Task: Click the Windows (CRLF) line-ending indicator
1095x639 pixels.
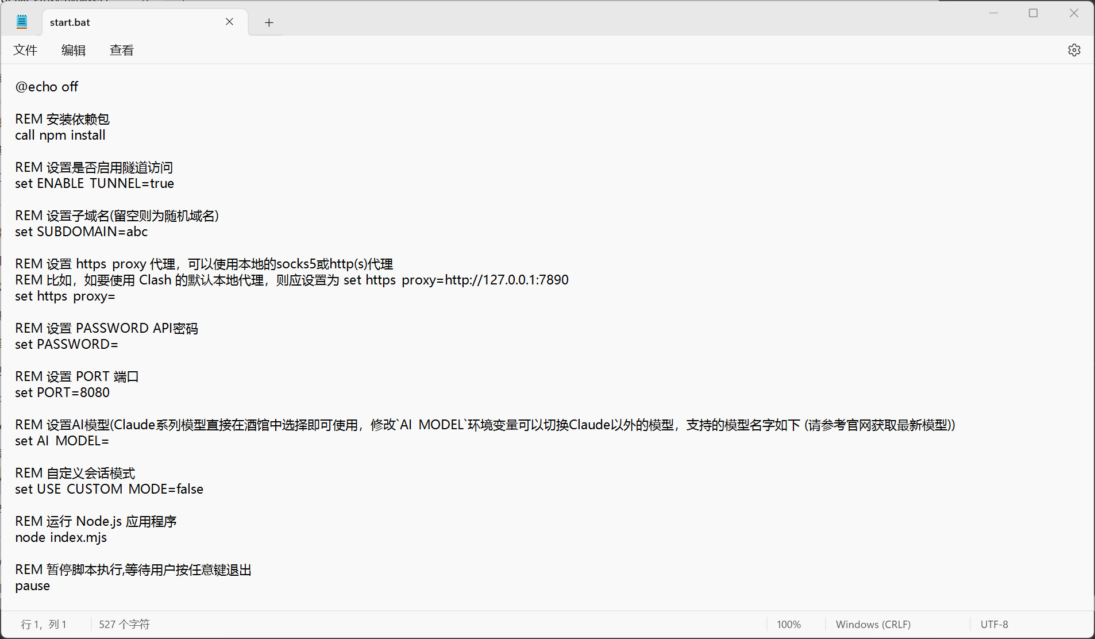Action: 873,624
